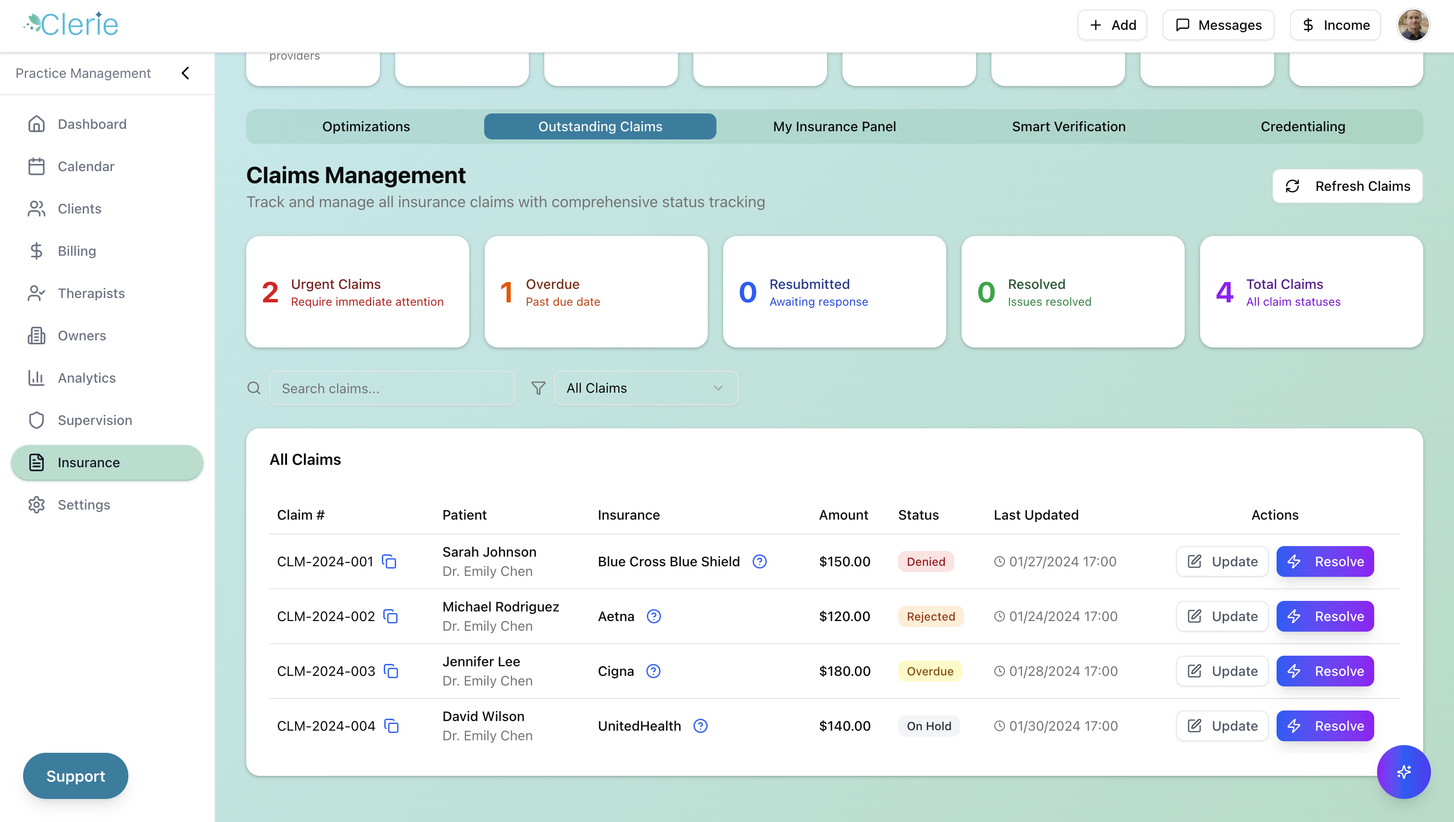Viewport: 1454px width, 822px height.
Task: Copy the claim number CLM-2024-004
Action: point(391,726)
